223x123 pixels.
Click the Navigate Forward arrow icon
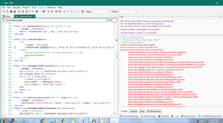tap(44, 12)
